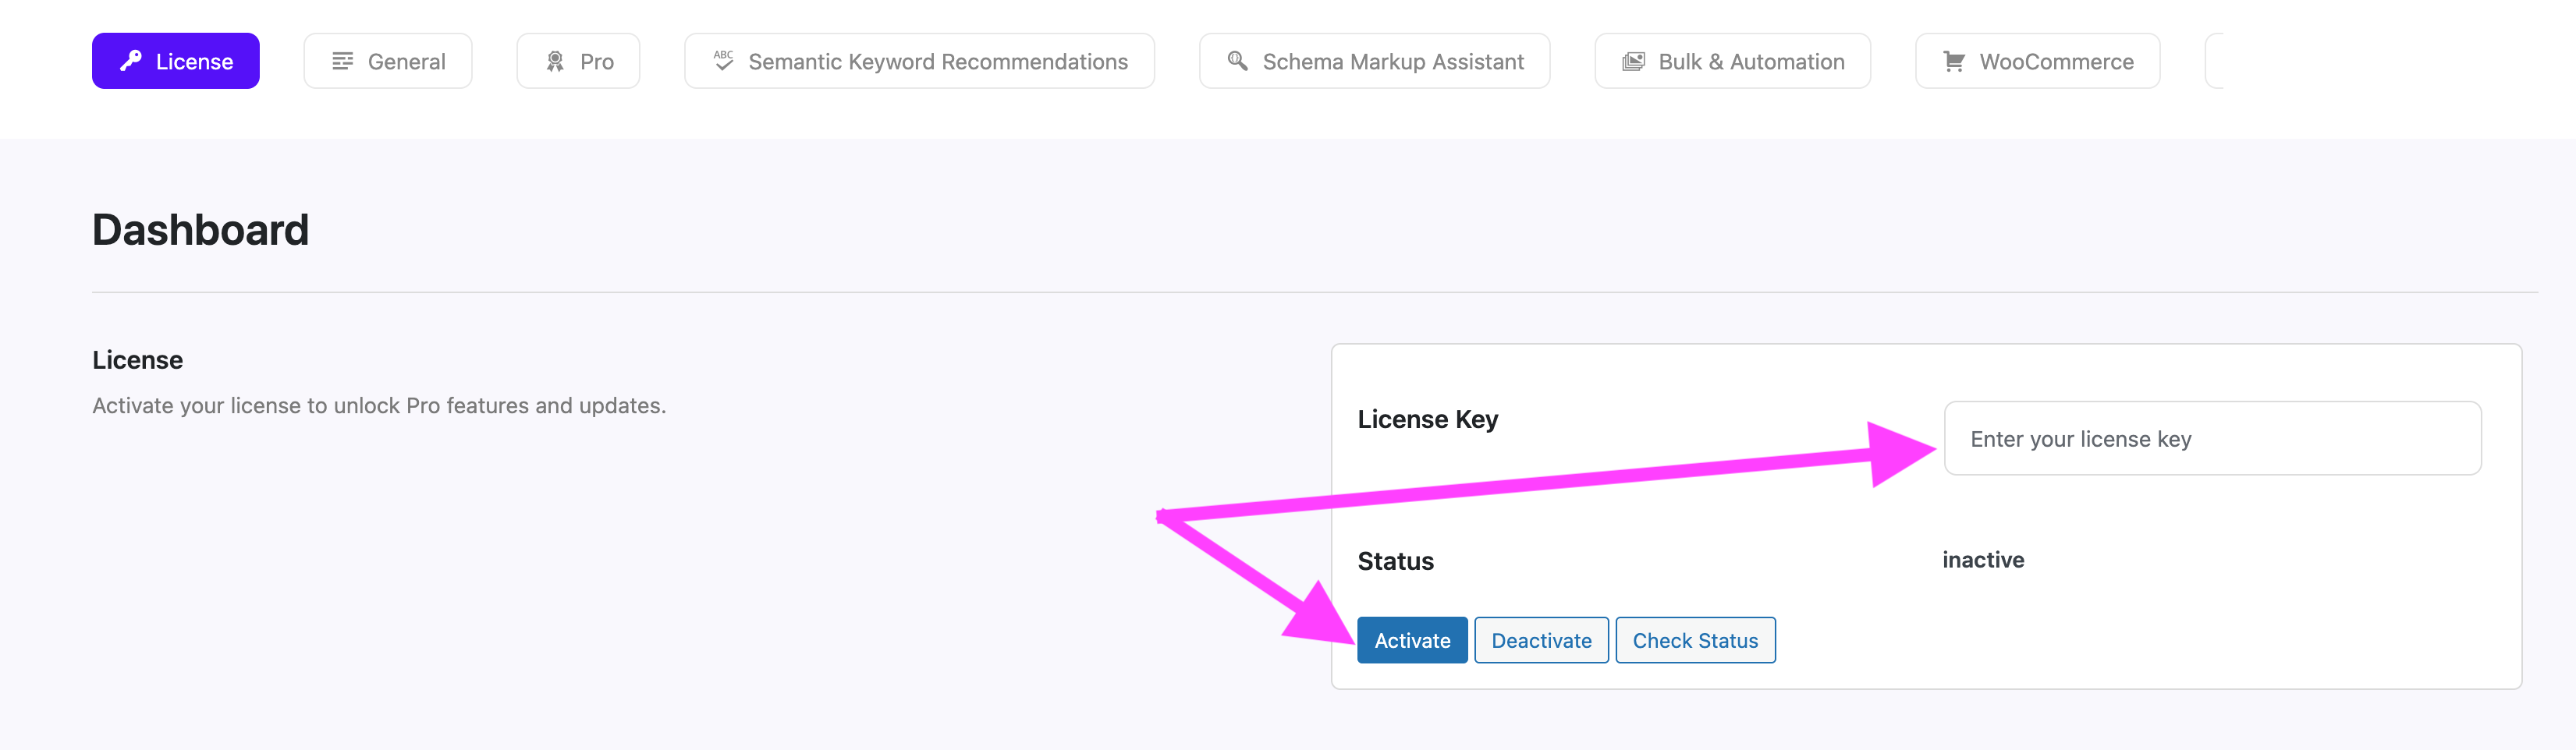The height and width of the screenshot is (750, 2576).
Task: Click the shopping cart icon beside WooCommerce
Action: [1953, 61]
